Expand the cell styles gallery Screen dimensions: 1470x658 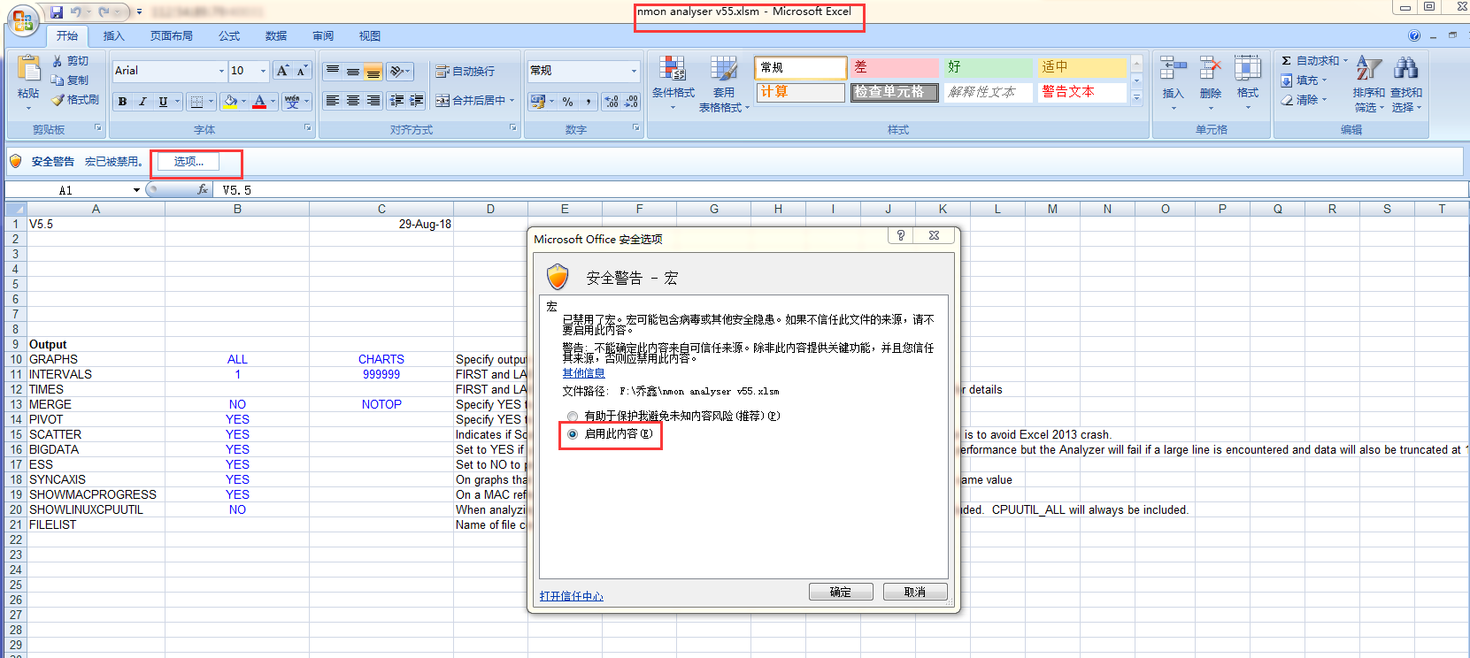click(x=1137, y=97)
